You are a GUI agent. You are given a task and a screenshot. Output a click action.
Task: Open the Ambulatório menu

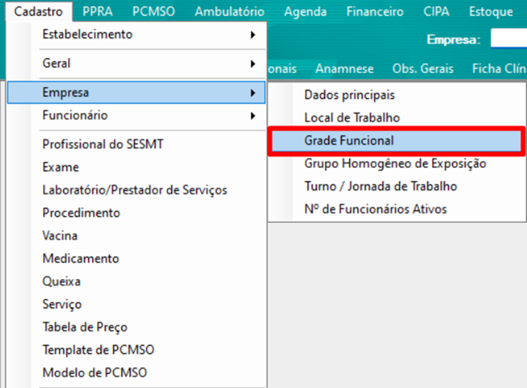[x=229, y=12]
